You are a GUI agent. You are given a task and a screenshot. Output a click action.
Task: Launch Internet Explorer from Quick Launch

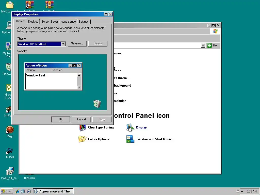click(x=18, y=191)
